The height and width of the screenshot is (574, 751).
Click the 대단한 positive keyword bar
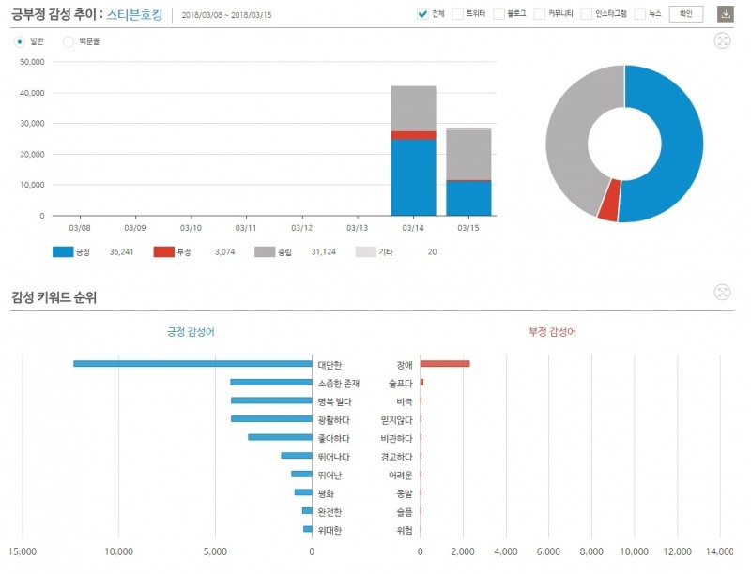[192, 364]
